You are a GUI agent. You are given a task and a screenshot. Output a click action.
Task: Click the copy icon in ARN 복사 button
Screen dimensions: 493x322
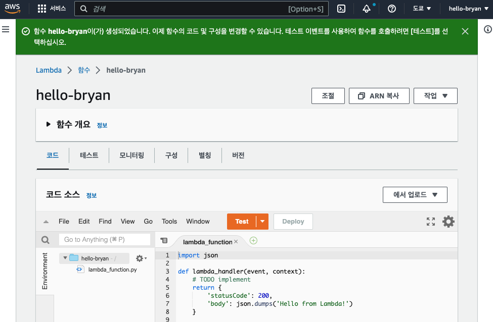pyautogui.click(x=362, y=96)
